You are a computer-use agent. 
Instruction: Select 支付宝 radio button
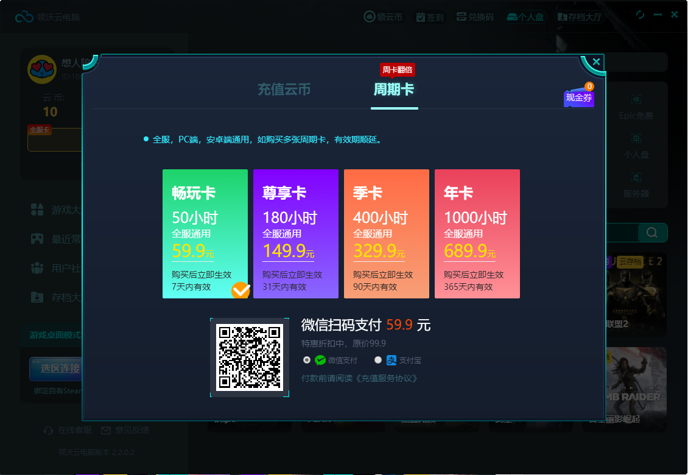point(377,360)
